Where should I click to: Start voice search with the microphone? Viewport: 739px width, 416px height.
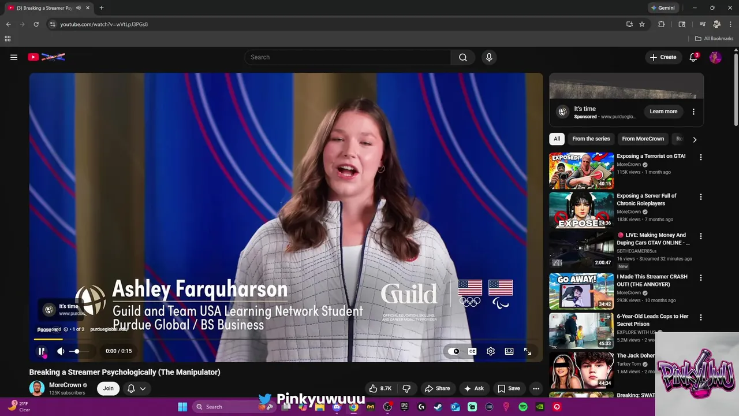click(x=489, y=57)
